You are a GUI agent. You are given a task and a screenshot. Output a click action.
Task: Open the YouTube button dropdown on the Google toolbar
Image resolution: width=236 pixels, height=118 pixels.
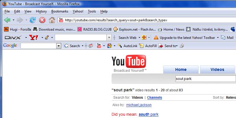point(104,46)
